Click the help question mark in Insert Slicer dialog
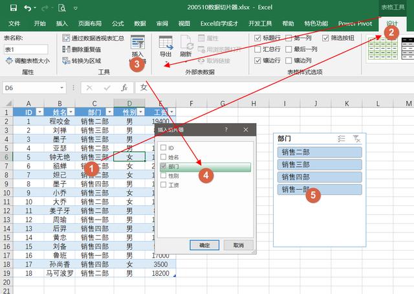 click(x=226, y=130)
